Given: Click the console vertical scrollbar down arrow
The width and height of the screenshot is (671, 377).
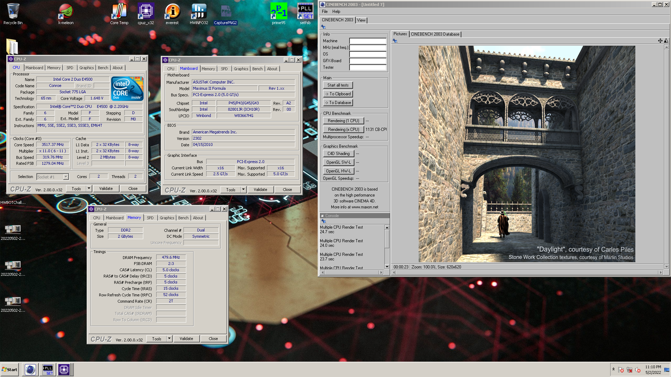Looking at the screenshot, I should [x=387, y=267].
